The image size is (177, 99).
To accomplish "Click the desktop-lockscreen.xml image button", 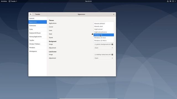I will click(104, 54).
